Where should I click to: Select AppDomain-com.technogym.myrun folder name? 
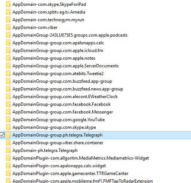tap(48, 20)
